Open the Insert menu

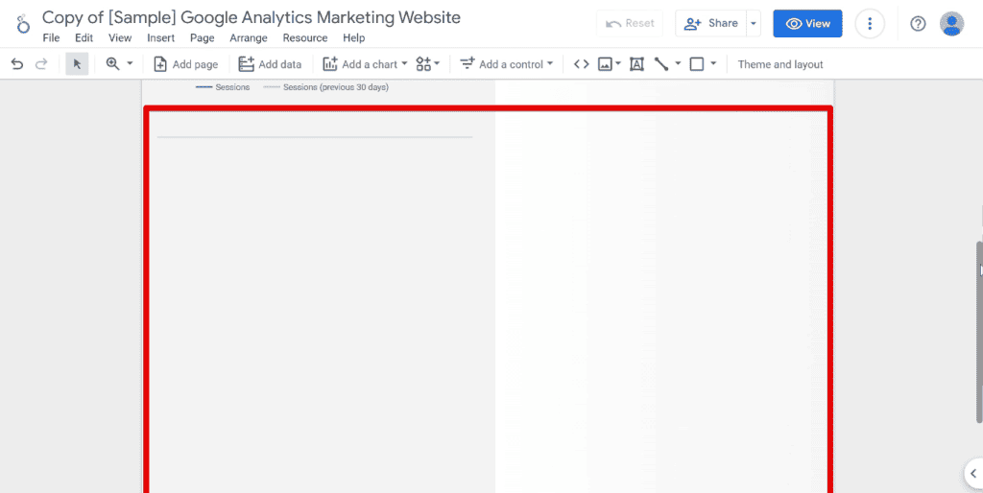[x=160, y=37]
